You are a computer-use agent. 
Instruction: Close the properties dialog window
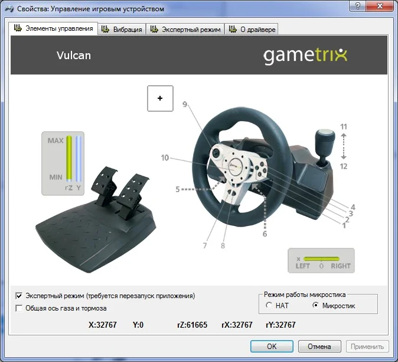(x=380, y=5)
